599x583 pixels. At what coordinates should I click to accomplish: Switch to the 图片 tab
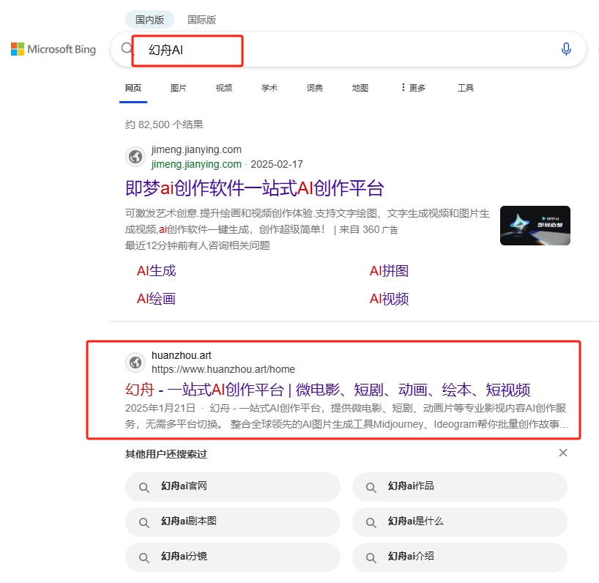pos(178,87)
